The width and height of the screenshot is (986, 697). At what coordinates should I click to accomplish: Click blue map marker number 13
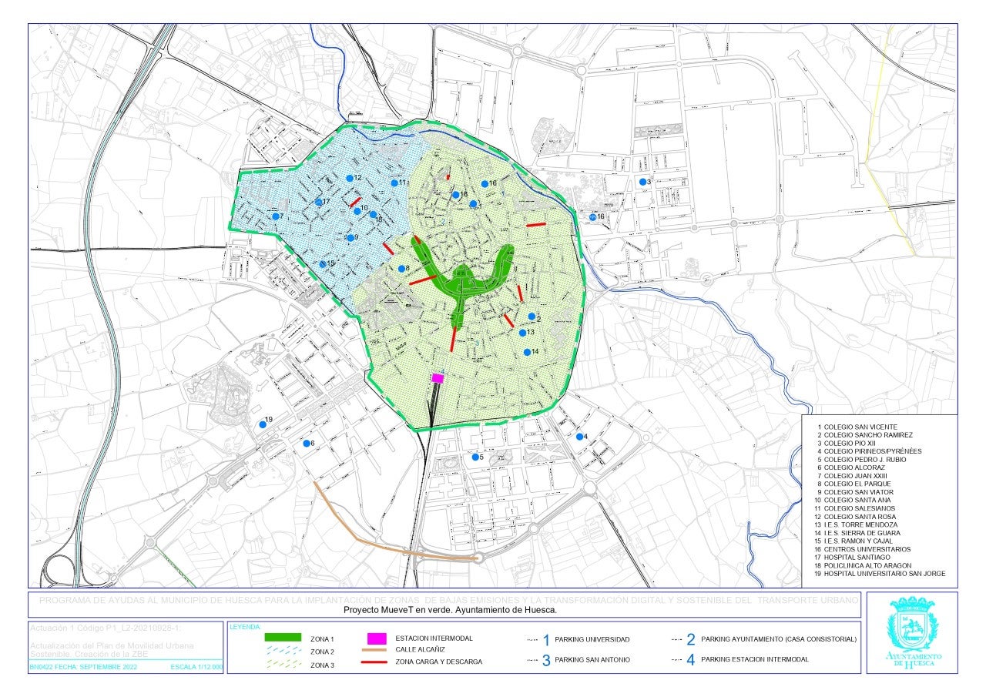pos(522,333)
